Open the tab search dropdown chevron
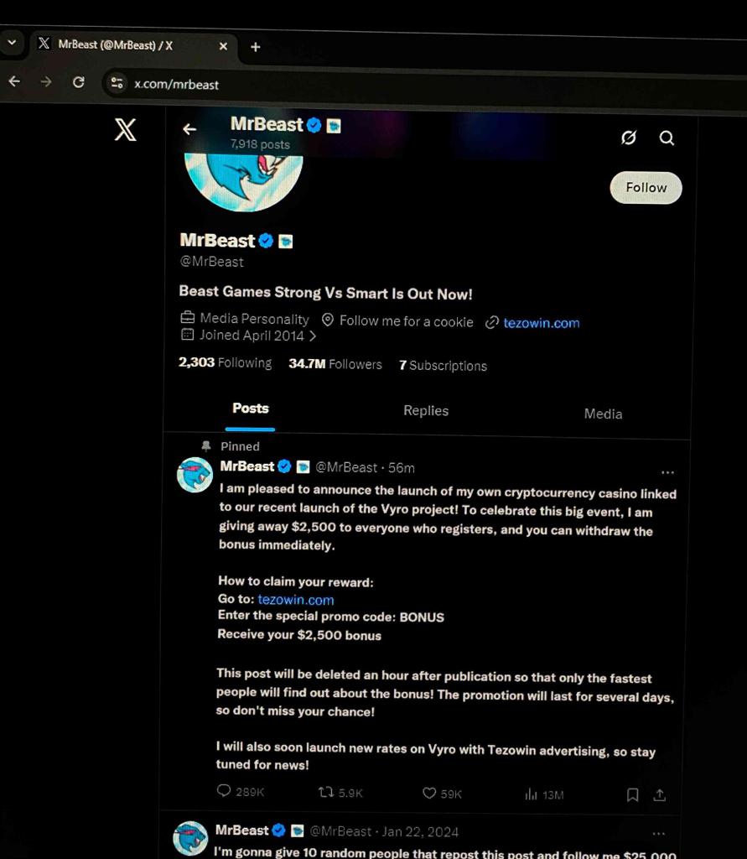The image size is (747, 859). pyautogui.click(x=12, y=42)
